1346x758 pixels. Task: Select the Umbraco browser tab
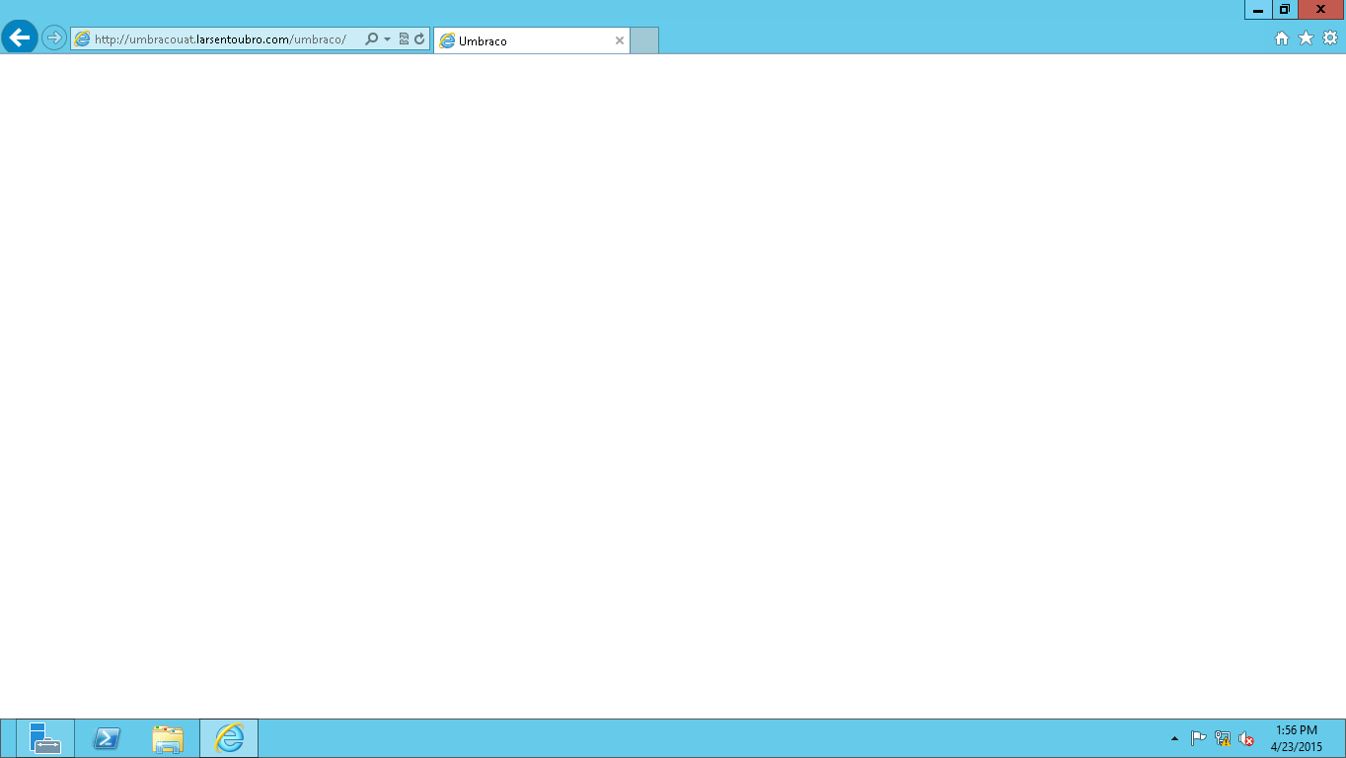point(531,40)
